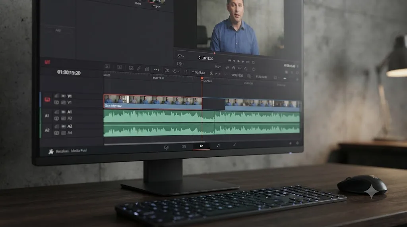Select the red-outlined media pool thumbnail at top
Viewport: 407px width, 227px height.
157,2
